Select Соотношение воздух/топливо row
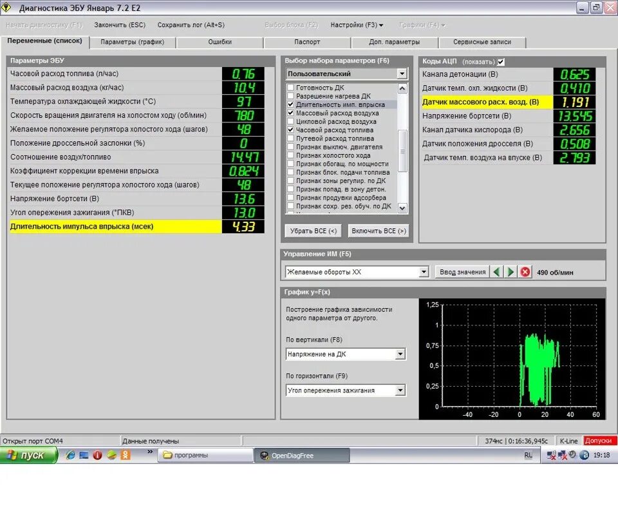Screen dimensions: 618x522 coord(136,157)
